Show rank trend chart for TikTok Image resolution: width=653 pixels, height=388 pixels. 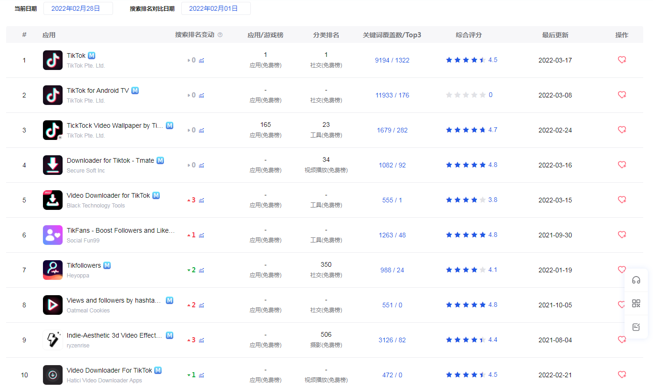point(201,60)
